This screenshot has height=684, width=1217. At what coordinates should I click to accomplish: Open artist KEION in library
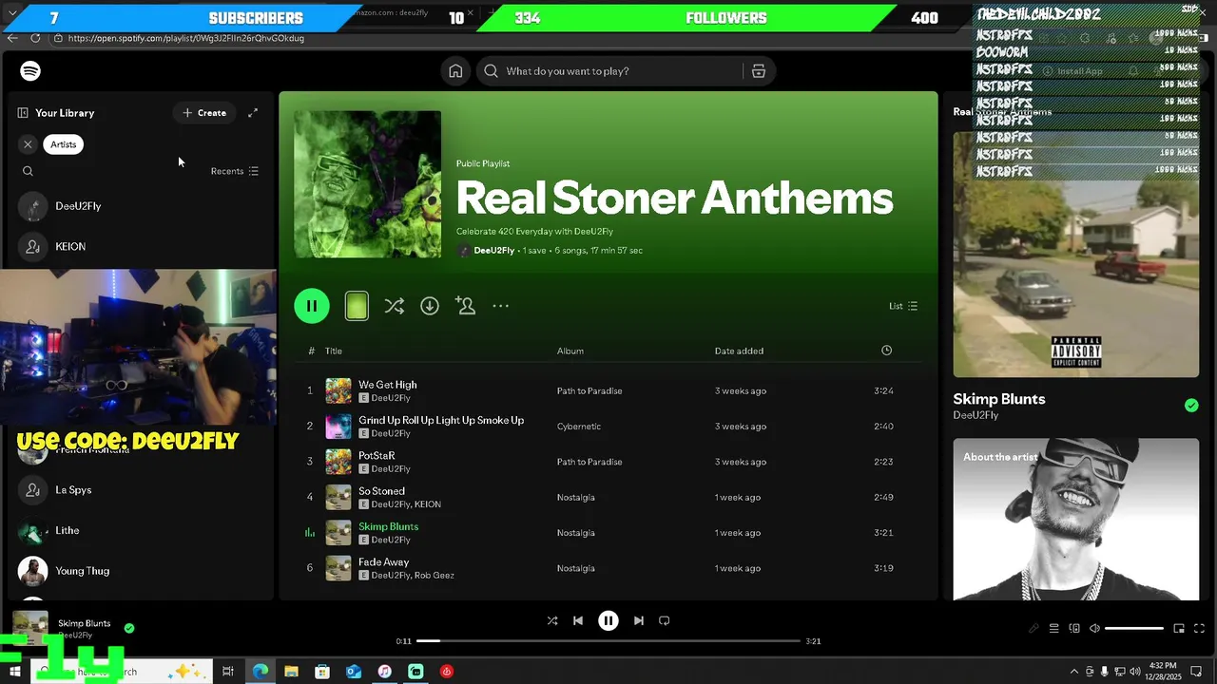(x=143, y=247)
